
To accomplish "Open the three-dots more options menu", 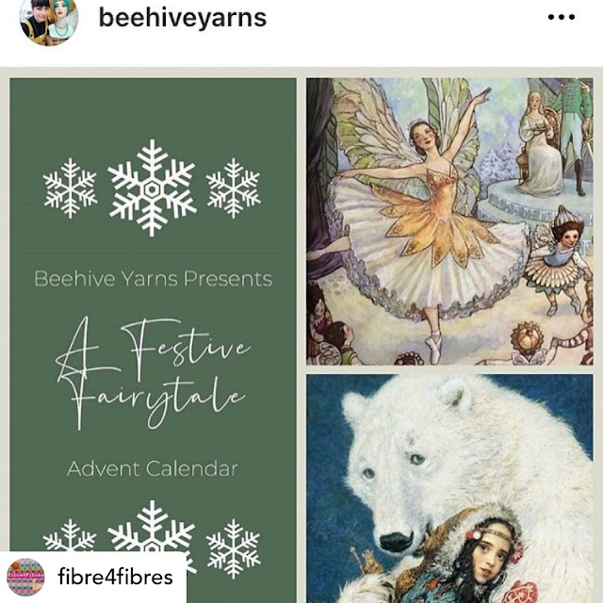I will 562,17.
